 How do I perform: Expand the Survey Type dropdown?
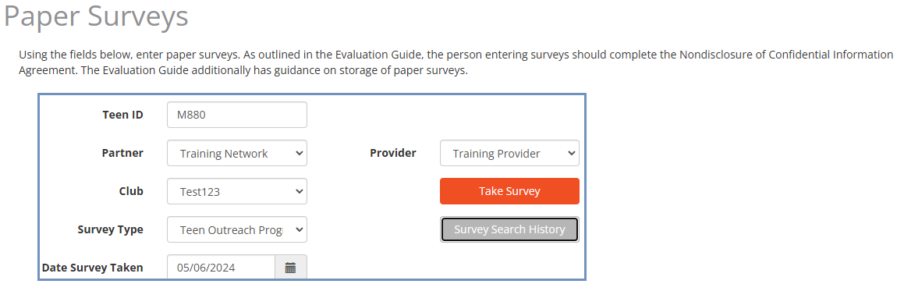(237, 229)
